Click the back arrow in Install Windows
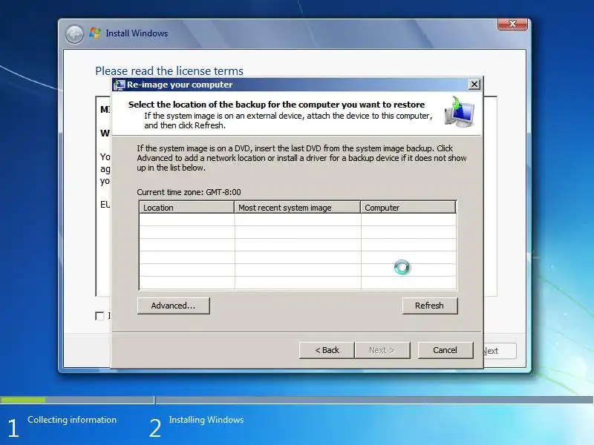Screen dimensions: 594x445 coord(74,34)
